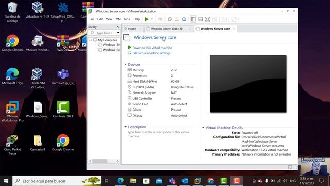Click the Memory device row
The image size is (330, 186).
coord(161,70)
